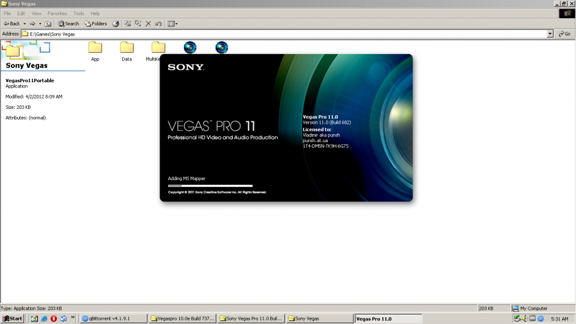The width and height of the screenshot is (576, 324).
Task: Click the Go button beside address bar
Action: 564,34
